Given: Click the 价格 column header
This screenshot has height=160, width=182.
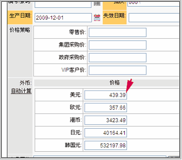Looking at the screenshot, I should tap(115, 82).
